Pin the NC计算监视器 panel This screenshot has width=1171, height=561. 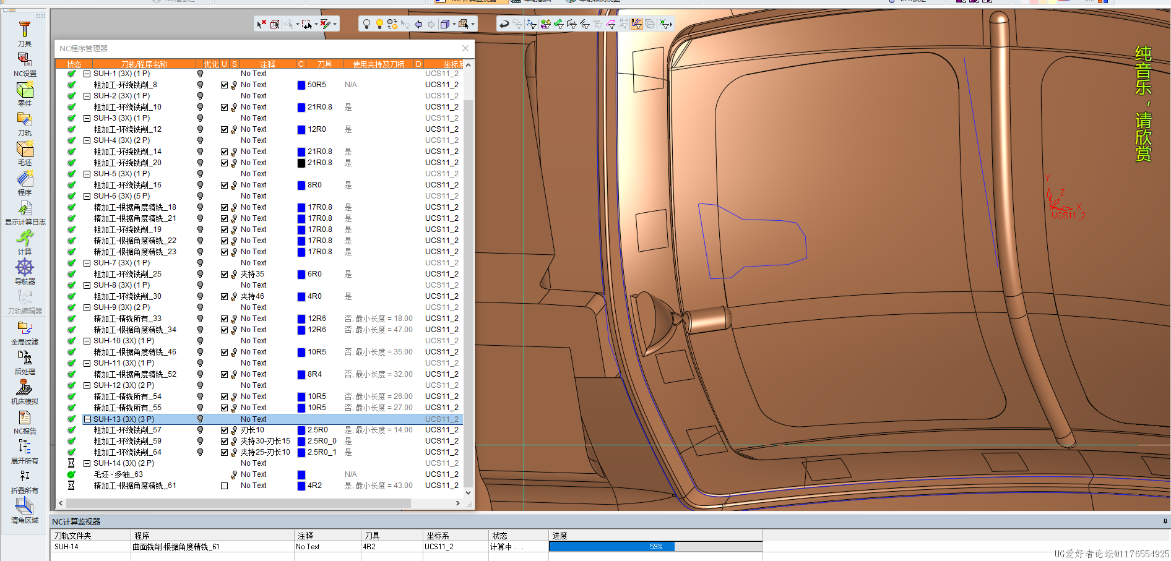[x=1165, y=521]
